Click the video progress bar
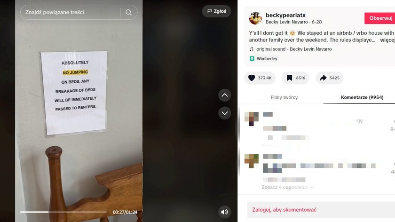This screenshot has height=222, width=395. click(63, 212)
